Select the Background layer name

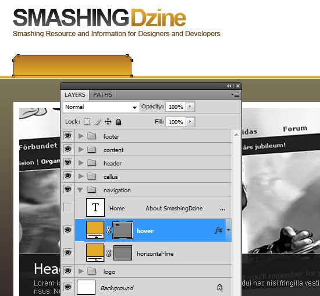click(117, 288)
